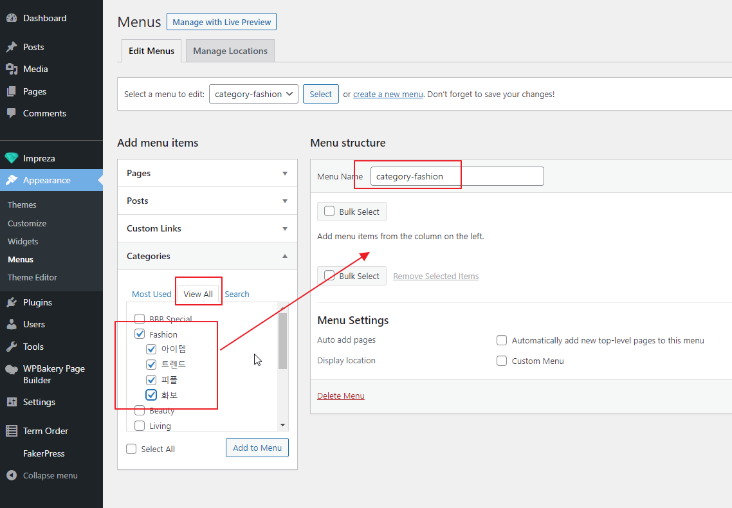Screen dimensions: 732x508
Task: Click the WPBakery Page Builder cloud icon
Action: pyautogui.click(x=12, y=370)
